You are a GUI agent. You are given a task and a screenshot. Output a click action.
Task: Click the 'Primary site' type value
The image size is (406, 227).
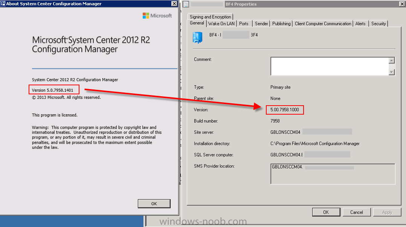click(281, 87)
